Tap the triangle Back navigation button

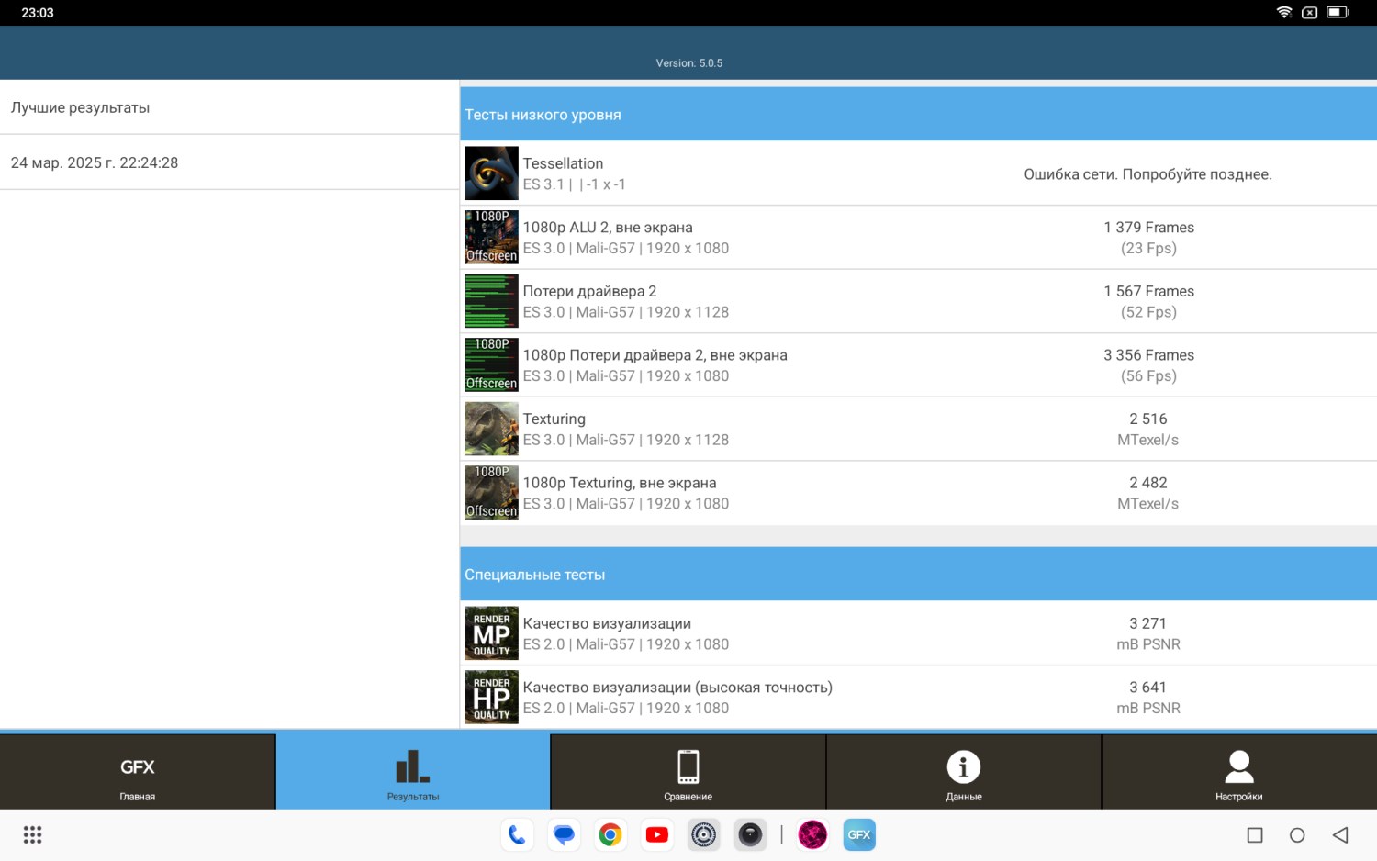pos(1340,835)
